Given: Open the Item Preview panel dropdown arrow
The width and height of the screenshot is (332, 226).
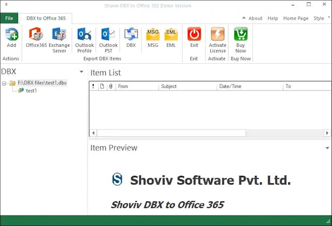Looking at the screenshot, I should pyautogui.click(x=327, y=148).
